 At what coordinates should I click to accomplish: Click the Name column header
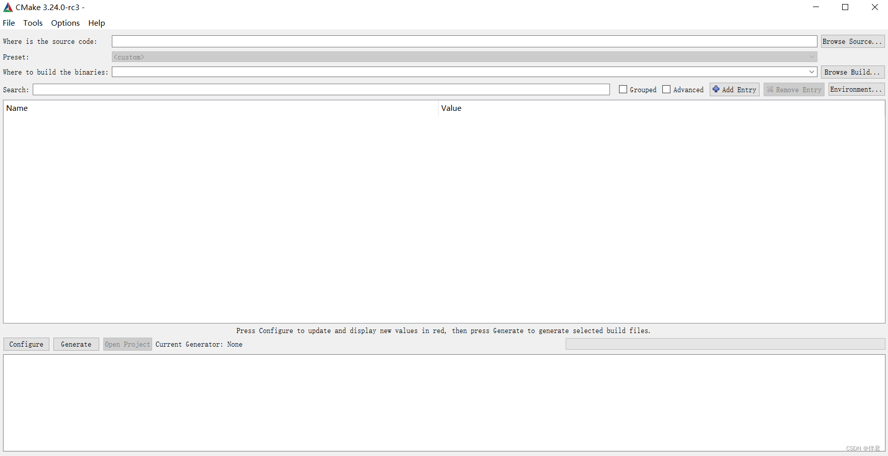tap(221, 108)
